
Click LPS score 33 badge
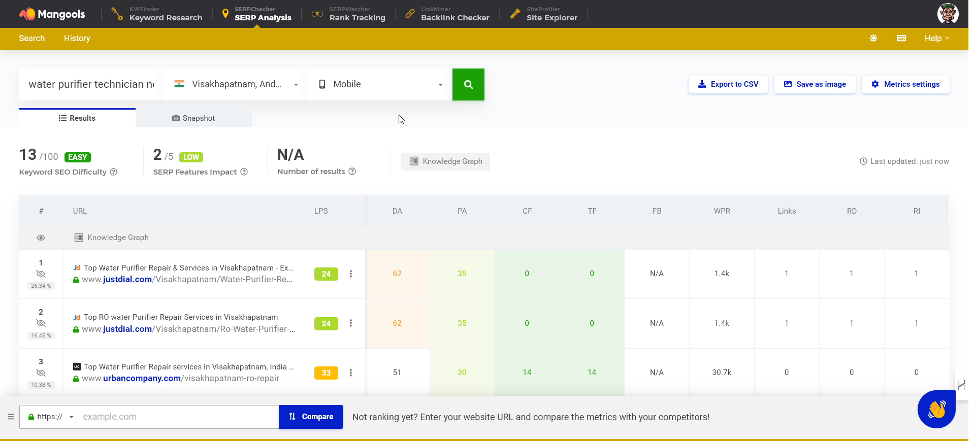(326, 373)
